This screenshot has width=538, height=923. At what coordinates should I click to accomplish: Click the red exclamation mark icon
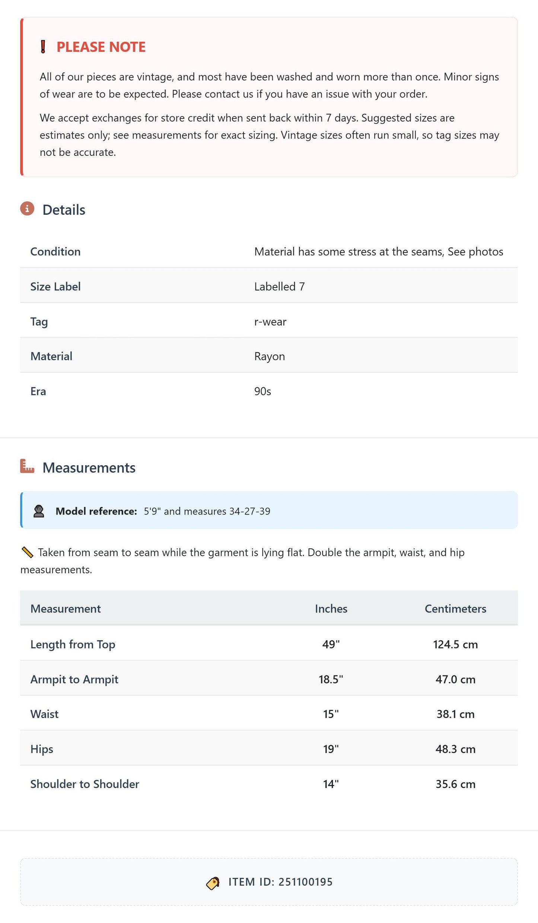[x=43, y=47]
